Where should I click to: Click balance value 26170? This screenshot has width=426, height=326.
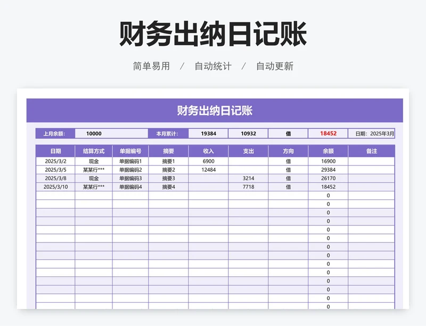[x=328, y=178]
